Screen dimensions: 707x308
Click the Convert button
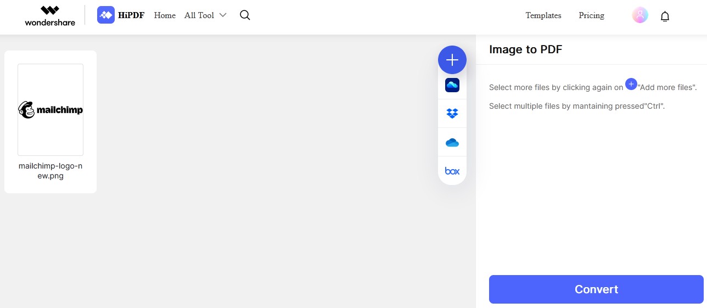point(596,289)
